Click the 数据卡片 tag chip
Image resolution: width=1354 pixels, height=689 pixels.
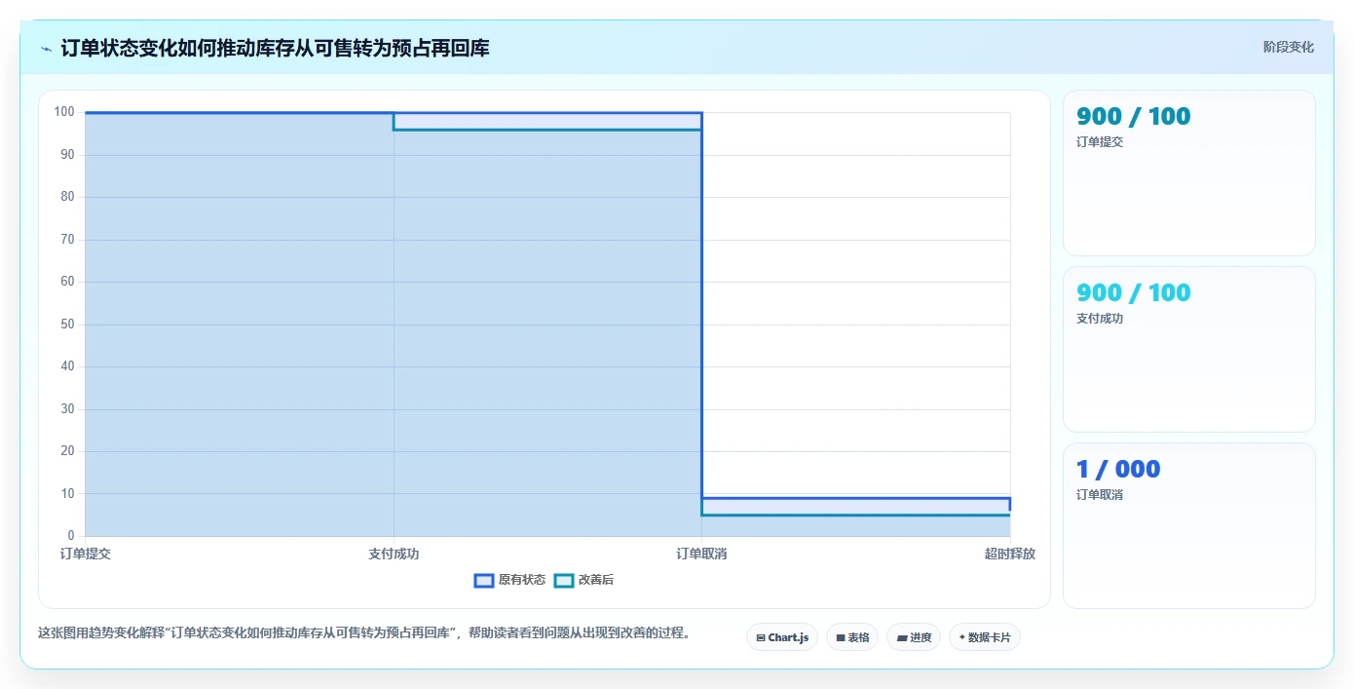pos(985,637)
